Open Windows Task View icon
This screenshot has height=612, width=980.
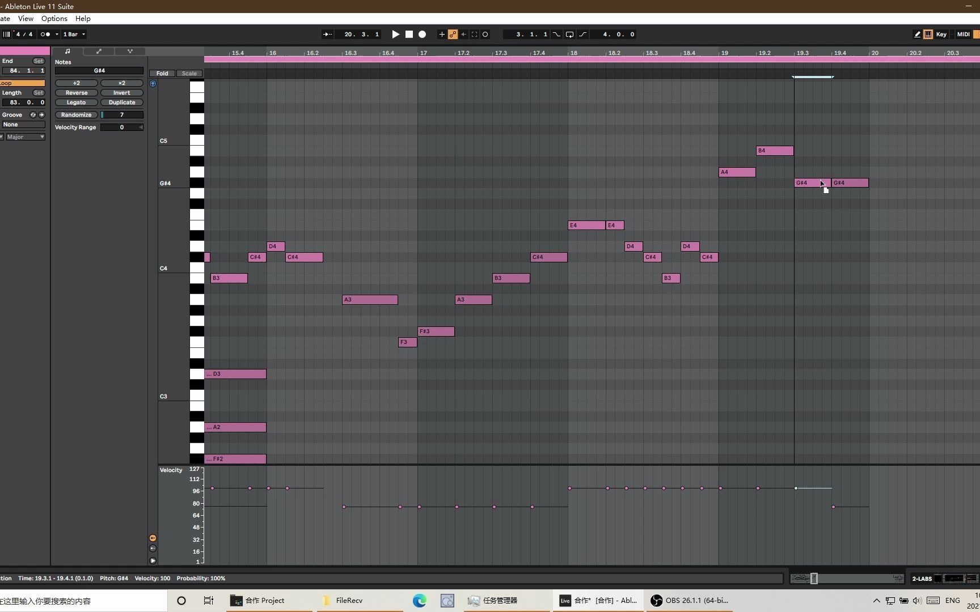[208, 601]
